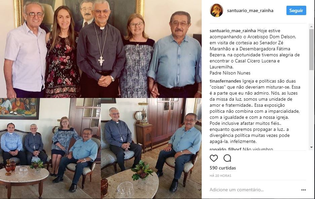This screenshot has width=315, height=199.
Task: Open tinasfernandes commenter profile
Action: pos(225,81)
